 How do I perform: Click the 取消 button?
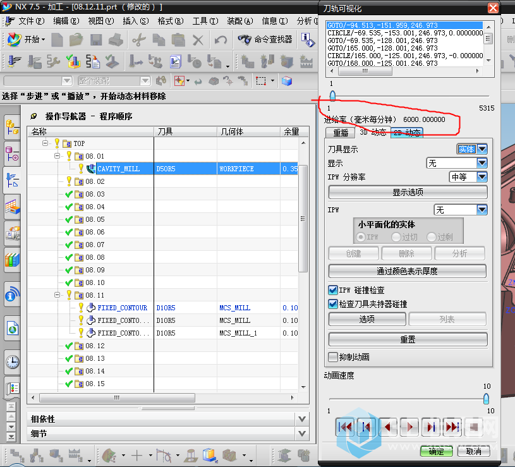click(x=474, y=452)
